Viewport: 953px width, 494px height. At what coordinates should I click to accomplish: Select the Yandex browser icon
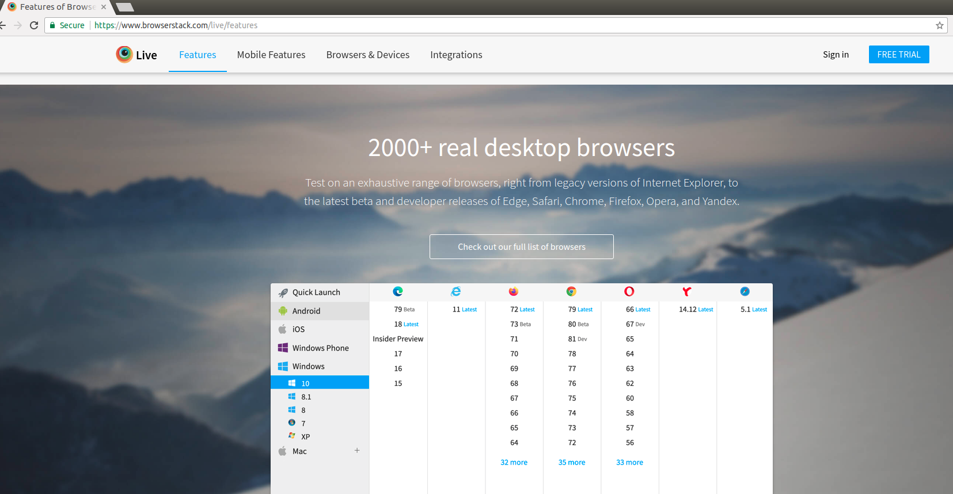(687, 292)
